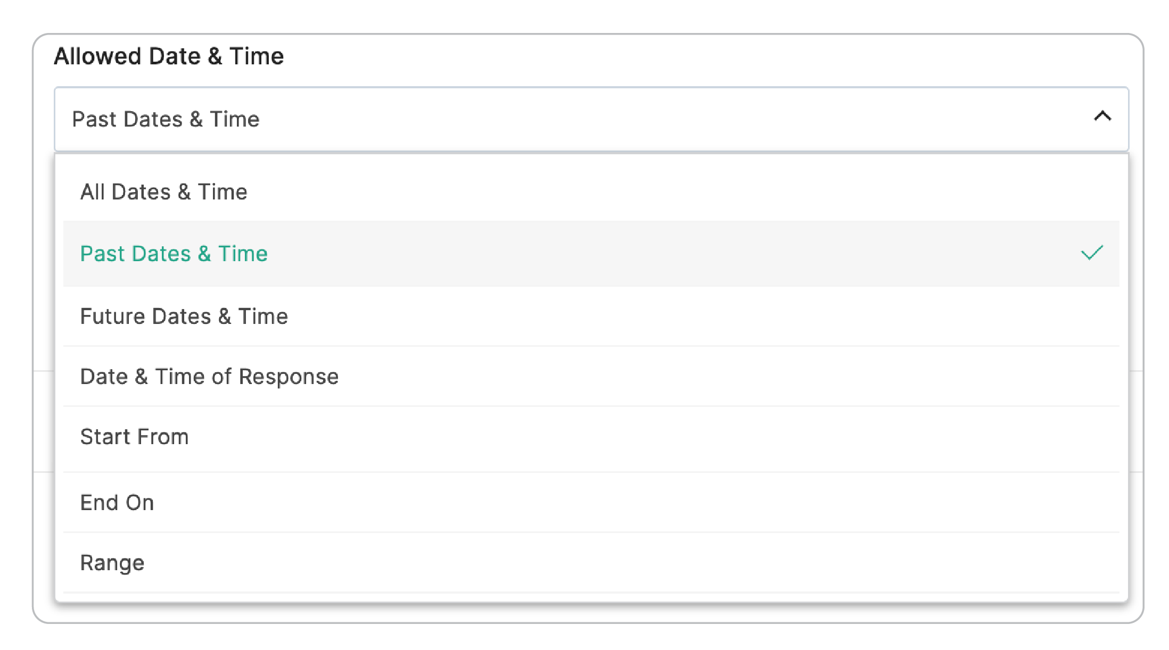1169x650 pixels.
Task: Choose the highlighted Past Dates & Time option
Action: [174, 254]
